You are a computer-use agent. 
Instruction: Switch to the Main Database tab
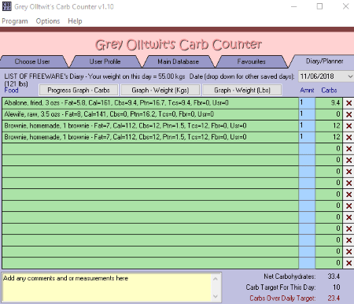[x=178, y=61]
